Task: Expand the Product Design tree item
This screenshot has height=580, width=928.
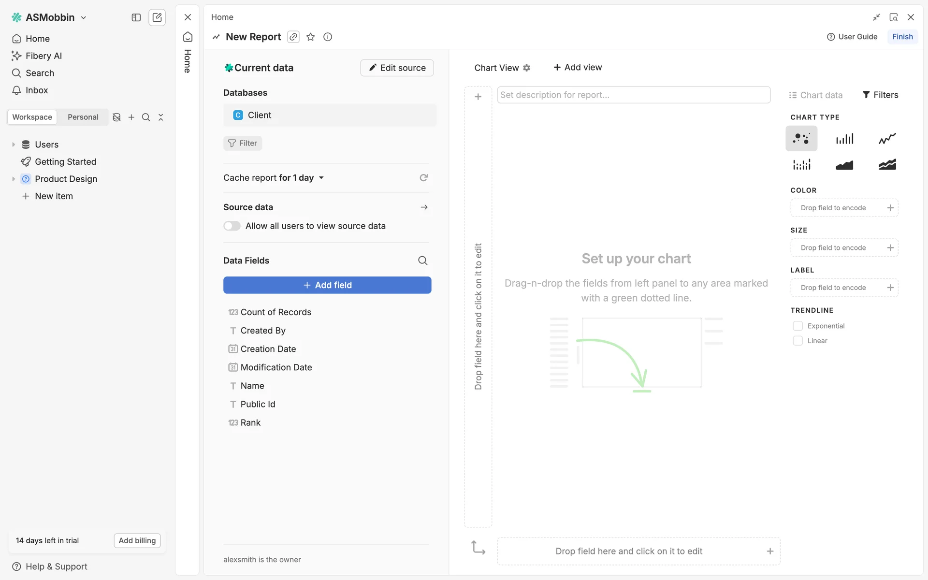Action: pyautogui.click(x=14, y=179)
